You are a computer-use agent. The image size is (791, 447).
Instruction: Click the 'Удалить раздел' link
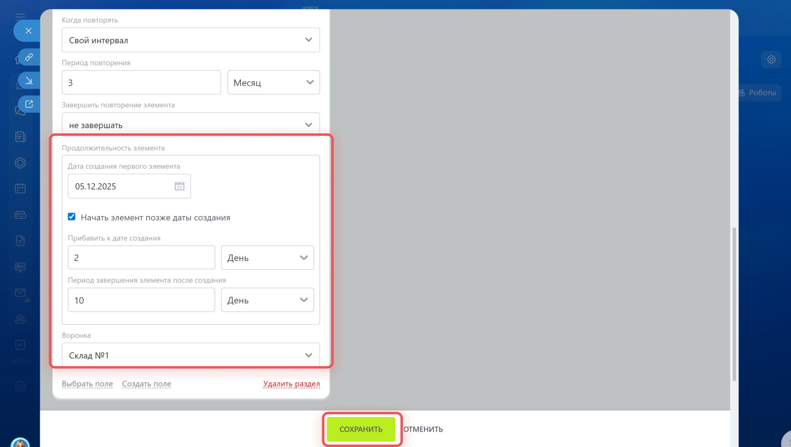click(291, 384)
